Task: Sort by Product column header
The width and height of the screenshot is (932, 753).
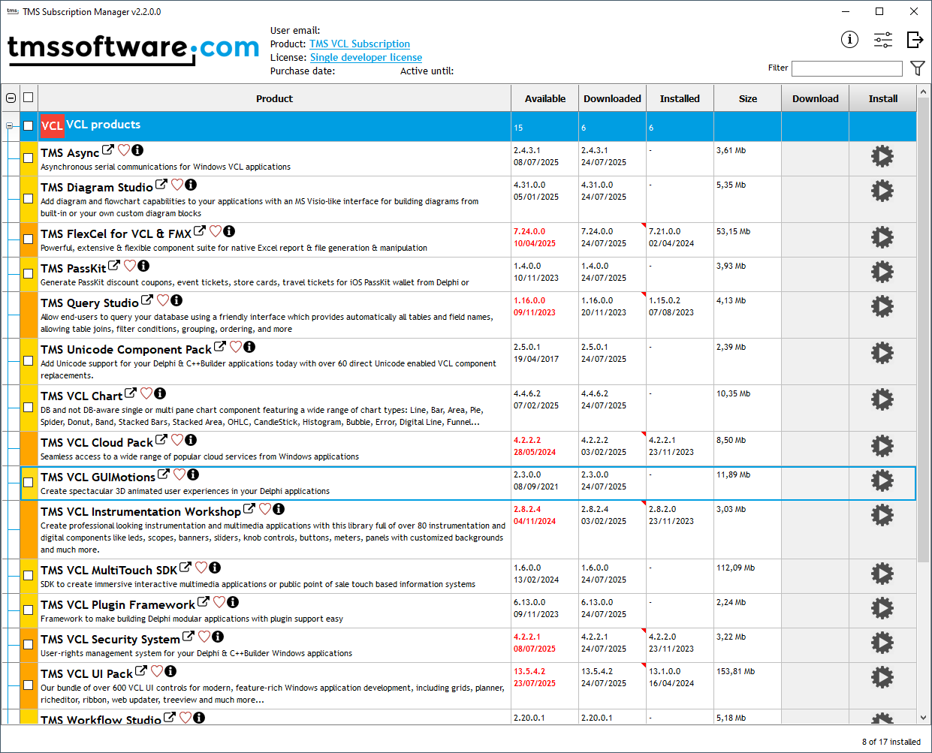Action: pos(274,98)
